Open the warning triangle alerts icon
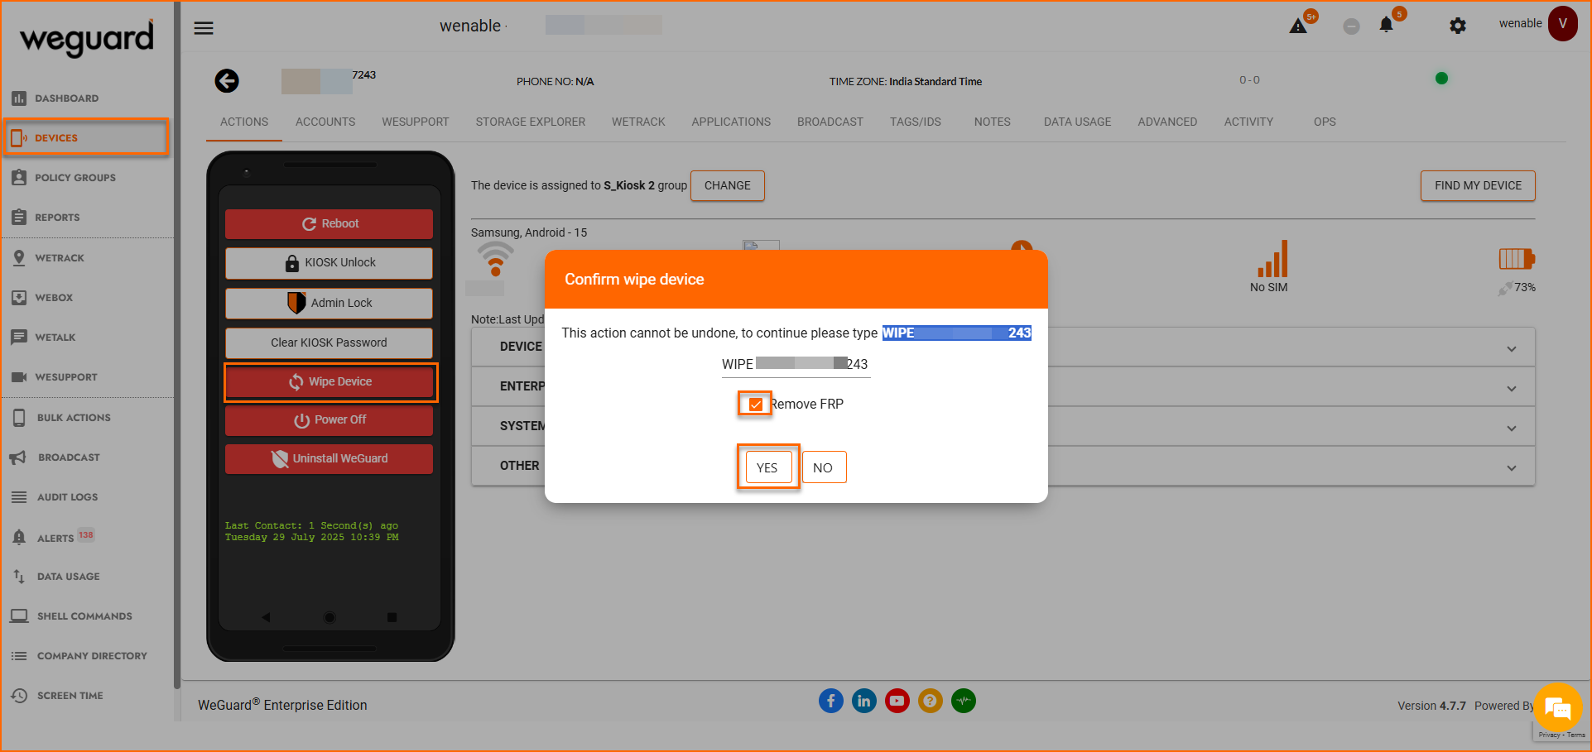Image resolution: width=1592 pixels, height=752 pixels. [x=1298, y=26]
